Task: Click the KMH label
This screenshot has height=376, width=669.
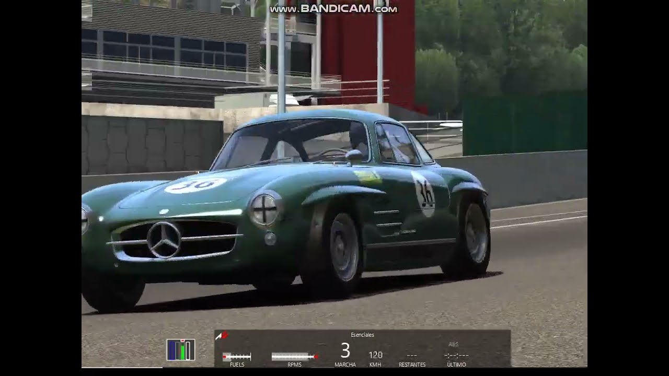Action: coord(375,365)
